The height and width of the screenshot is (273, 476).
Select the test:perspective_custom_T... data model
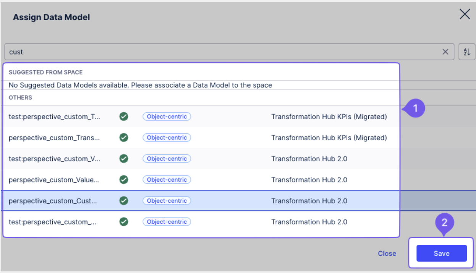pyautogui.click(x=54, y=117)
